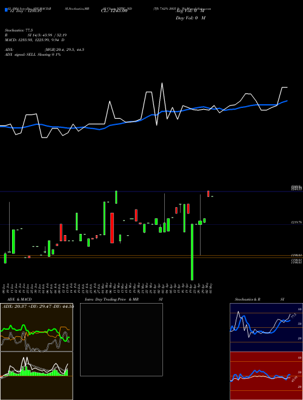Click the large red candle mid-chart
The width and height of the screenshot is (303, 400).
[112, 228]
